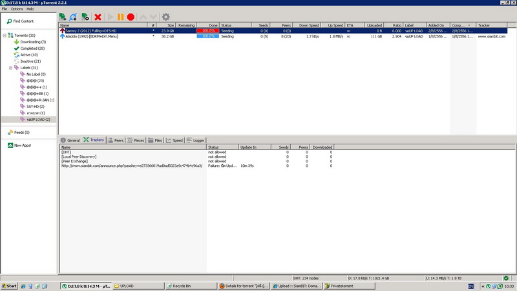Click Update In header in the trackers pane
This screenshot has width=517, height=291.
click(255, 147)
